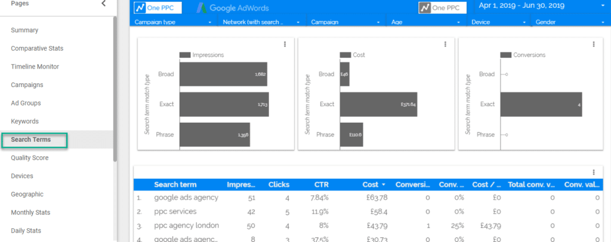Click the gray One PPC logo
Screen dimensions: 611x242
coord(442,8)
